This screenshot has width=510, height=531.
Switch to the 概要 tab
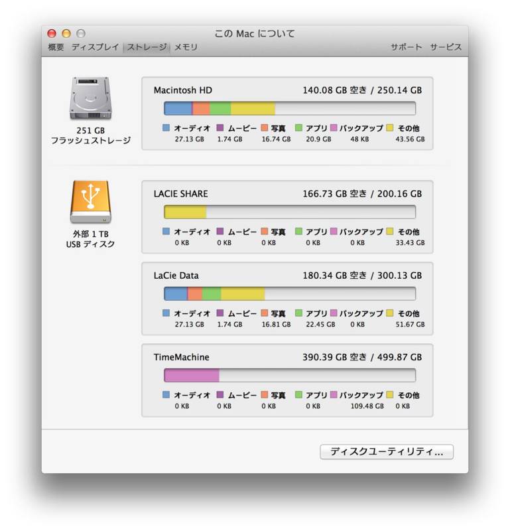click(56, 47)
